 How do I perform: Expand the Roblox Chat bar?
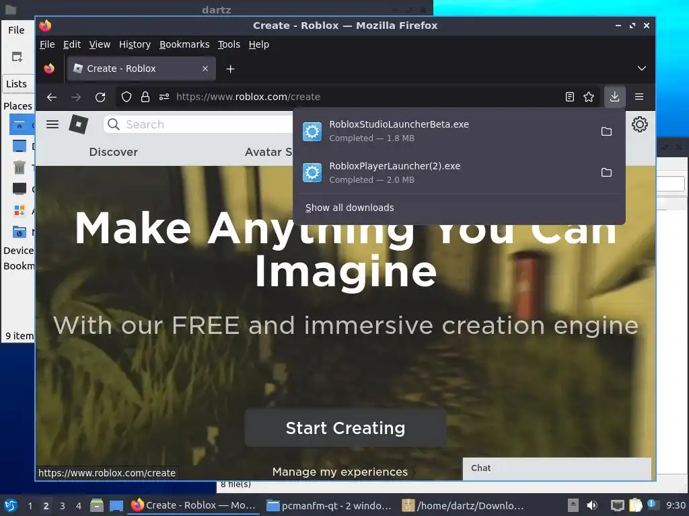(556, 468)
